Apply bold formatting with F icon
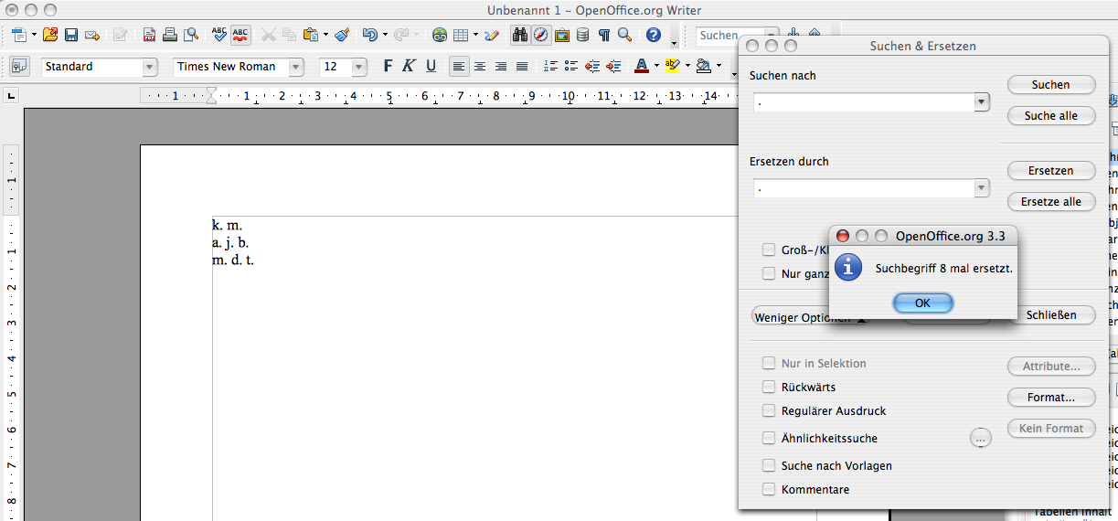 click(388, 66)
